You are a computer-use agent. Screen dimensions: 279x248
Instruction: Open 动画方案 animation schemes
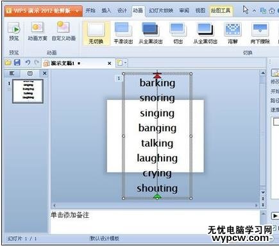[x=37, y=31]
